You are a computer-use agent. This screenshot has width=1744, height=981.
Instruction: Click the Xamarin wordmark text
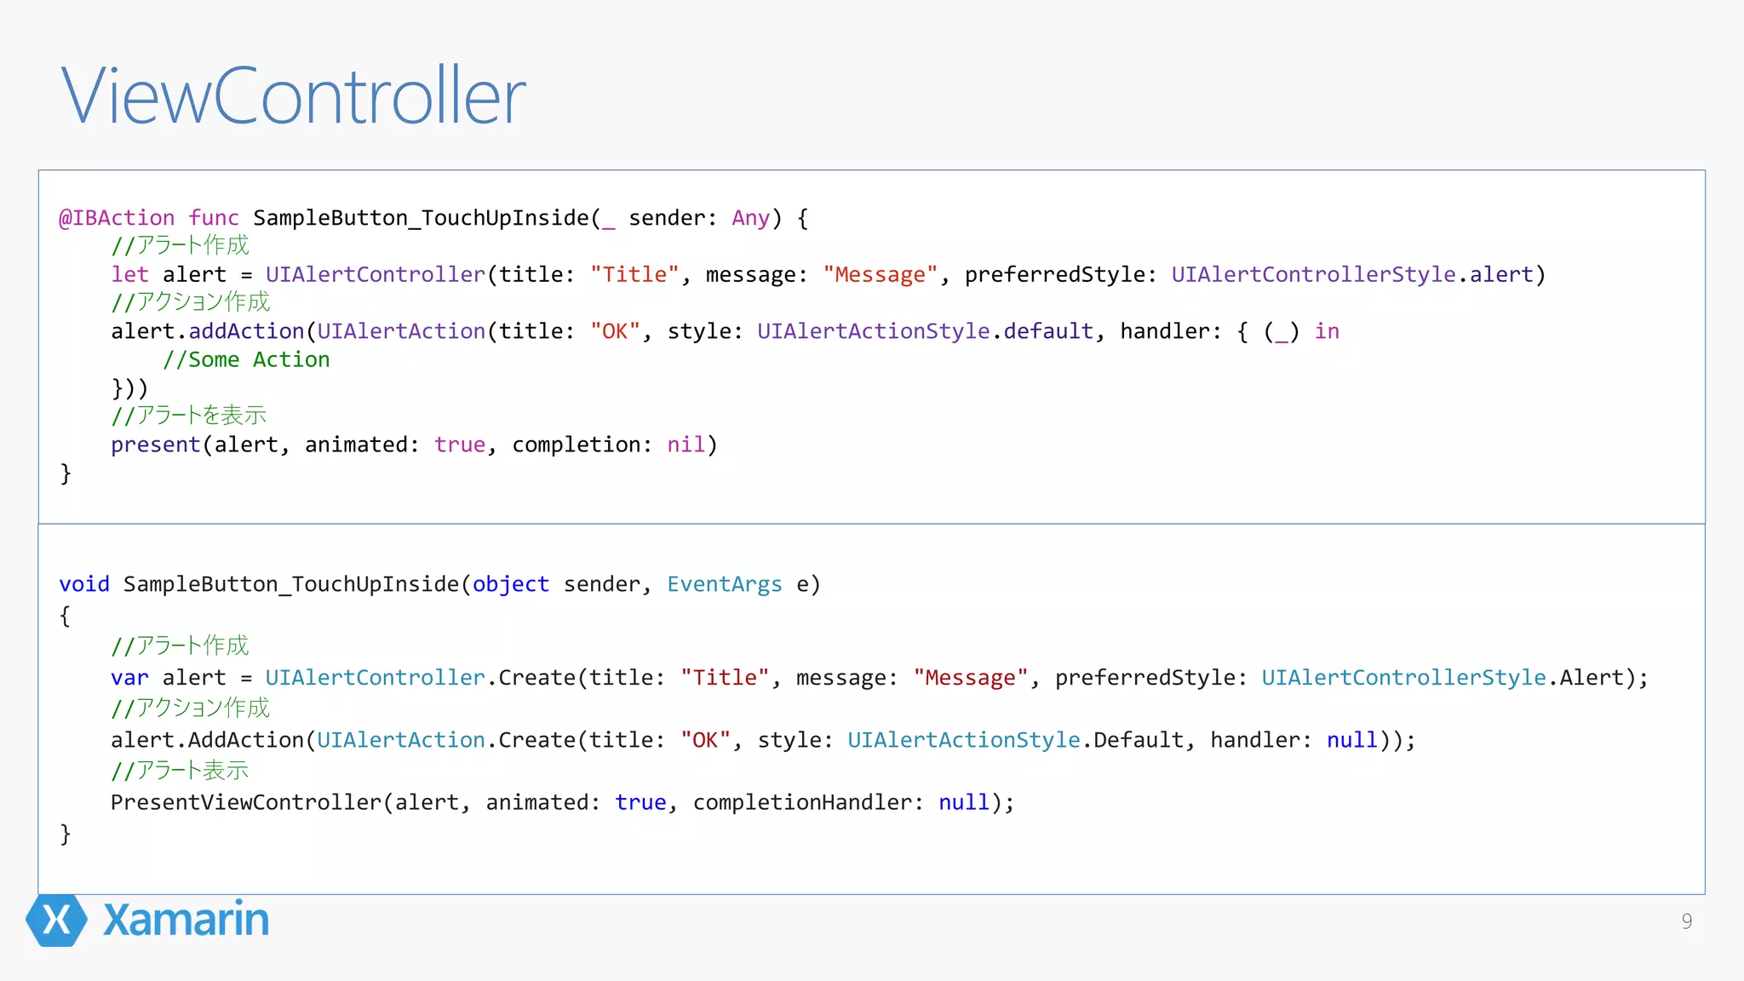click(x=186, y=920)
